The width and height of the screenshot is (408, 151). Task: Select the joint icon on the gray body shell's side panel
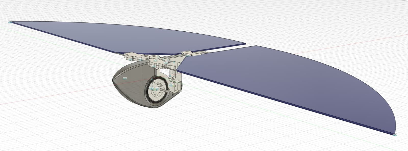click(x=125, y=78)
